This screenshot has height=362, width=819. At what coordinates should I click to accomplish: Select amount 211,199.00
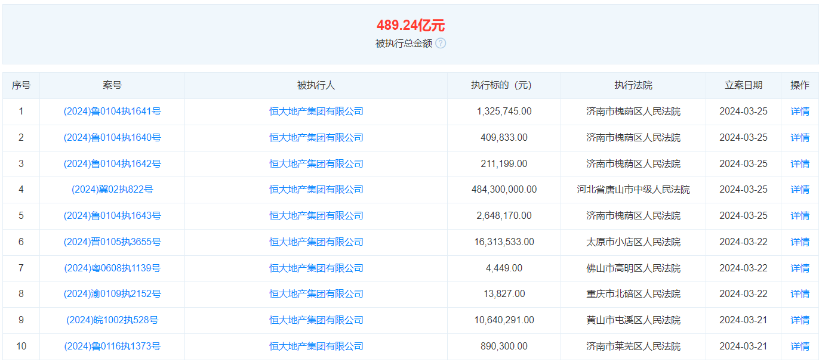pyautogui.click(x=504, y=163)
